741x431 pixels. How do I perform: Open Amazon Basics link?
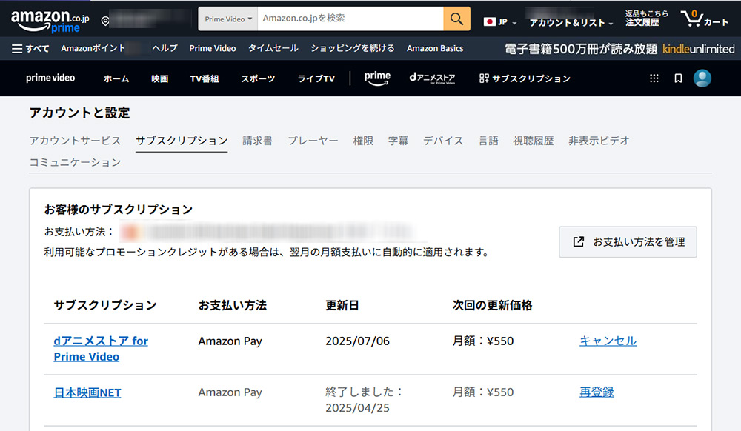point(435,48)
